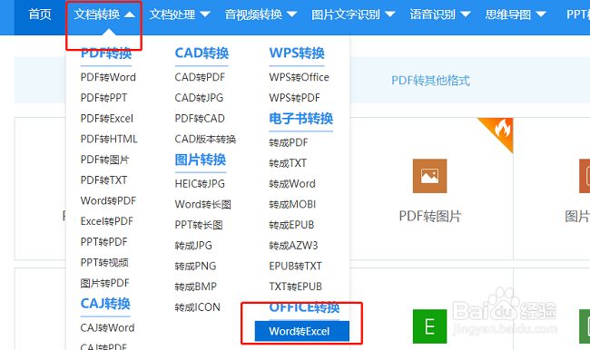Open CAJ转Word converter

107,328
